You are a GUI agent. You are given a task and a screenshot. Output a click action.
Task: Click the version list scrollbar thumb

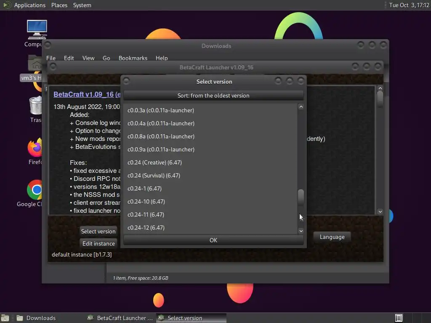(x=301, y=197)
